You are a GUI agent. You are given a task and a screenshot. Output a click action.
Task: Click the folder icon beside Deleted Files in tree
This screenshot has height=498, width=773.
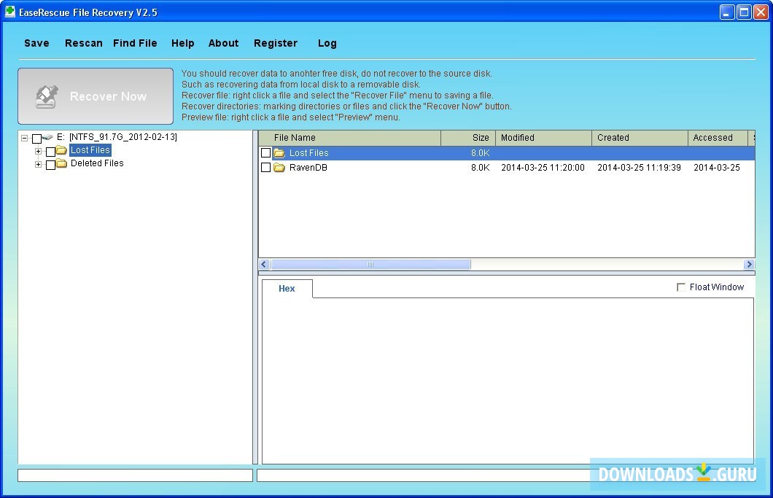(x=61, y=163)
